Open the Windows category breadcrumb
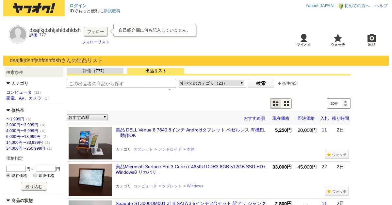This screenshot has width=392, height=205. click(x=195, y=186)
